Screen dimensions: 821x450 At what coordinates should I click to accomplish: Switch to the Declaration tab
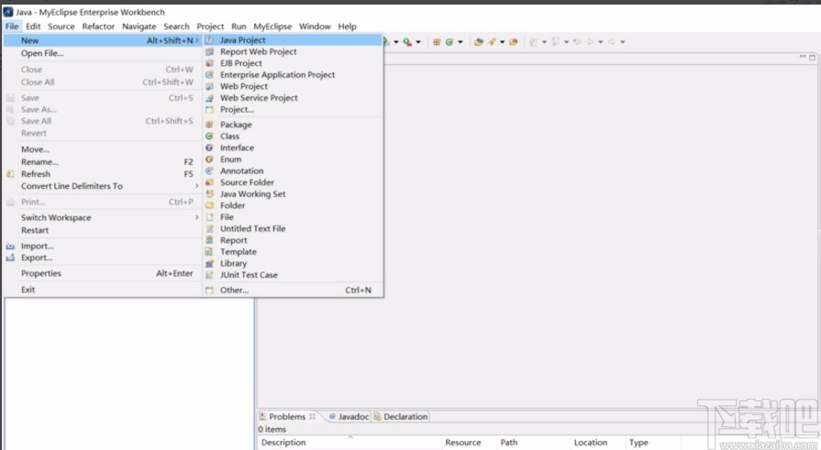(401, 416)
